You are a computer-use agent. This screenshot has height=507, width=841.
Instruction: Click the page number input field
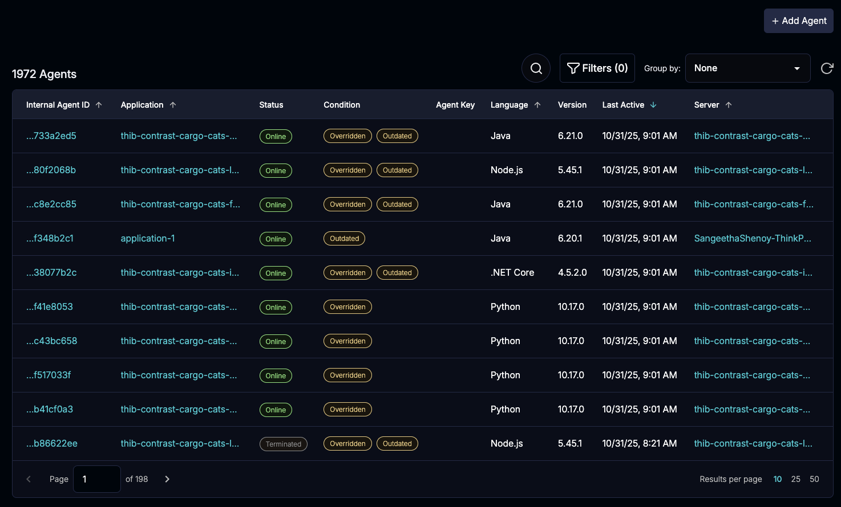click(x=96, y=479)
